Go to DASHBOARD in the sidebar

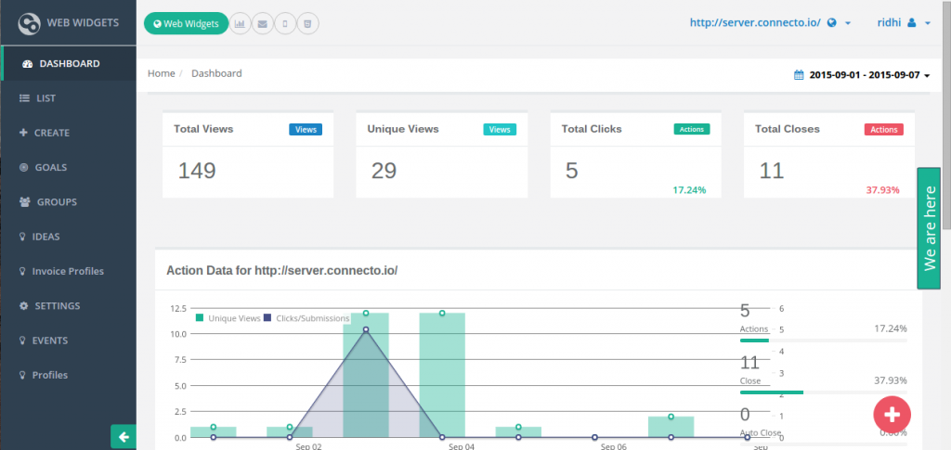(69, 63)
